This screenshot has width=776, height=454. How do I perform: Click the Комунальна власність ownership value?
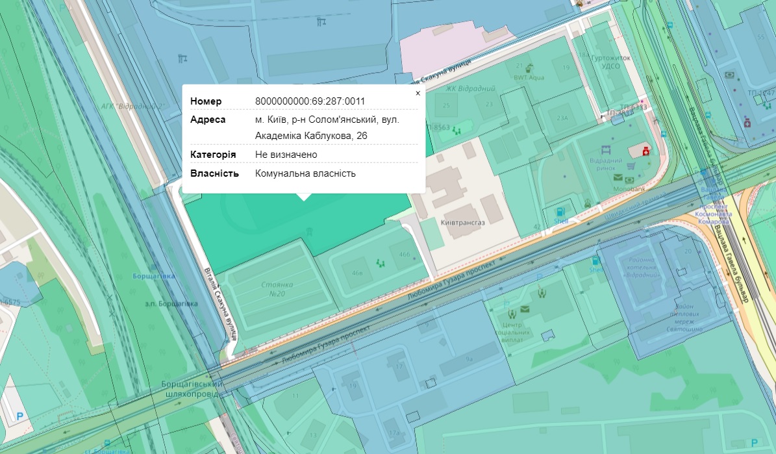305,173
